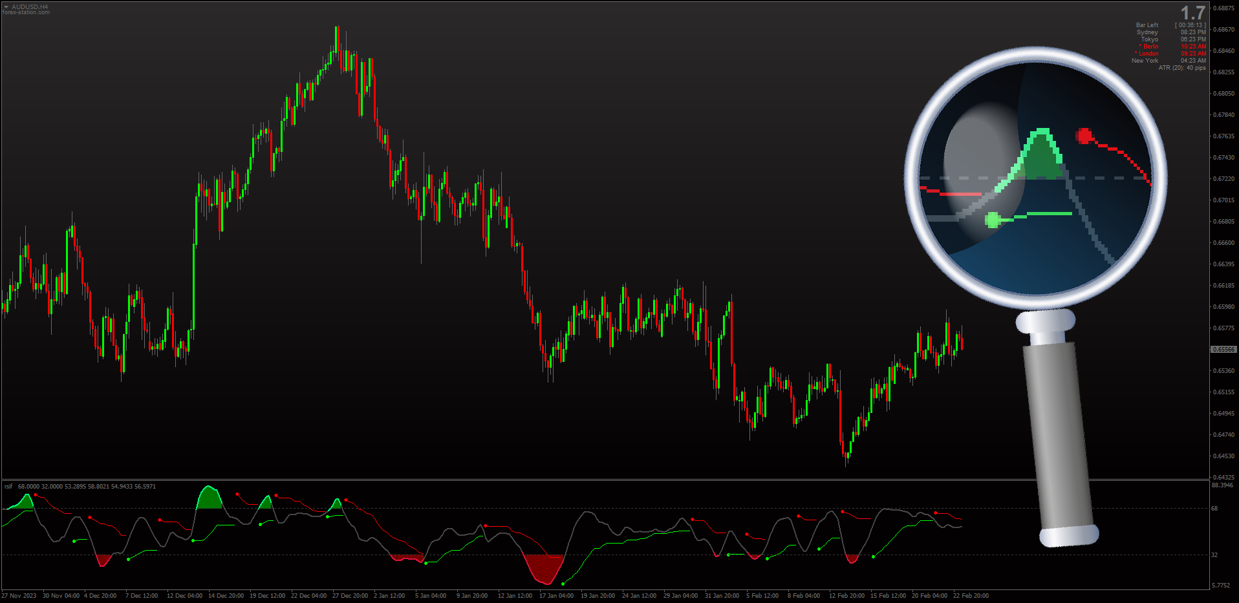This screenshot has width=1239, height=603.
Task: Select the Tokyo session label
Action: point(1150,39)
